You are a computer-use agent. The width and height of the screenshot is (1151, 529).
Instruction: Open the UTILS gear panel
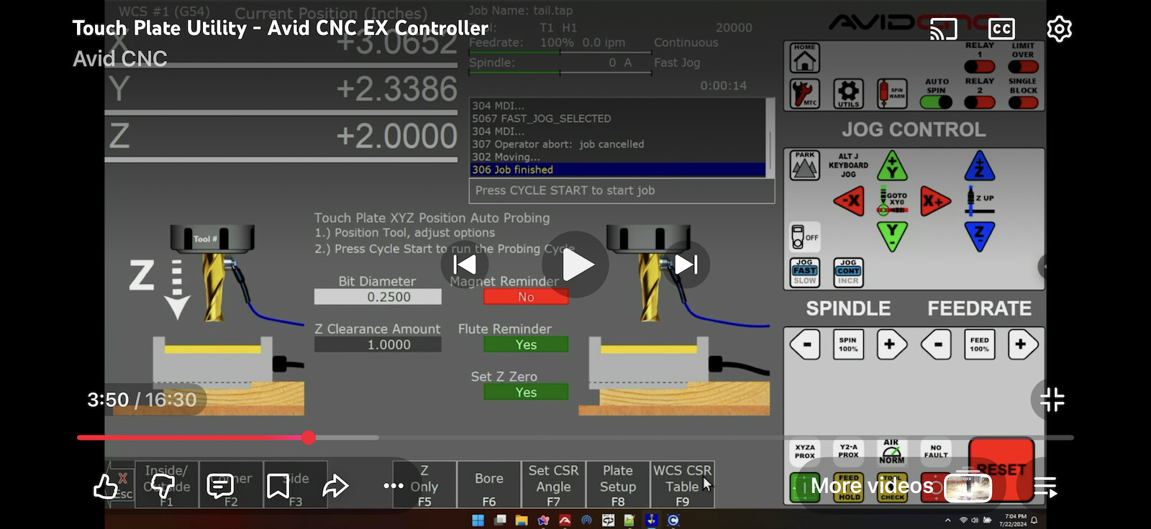coord(848,93)
